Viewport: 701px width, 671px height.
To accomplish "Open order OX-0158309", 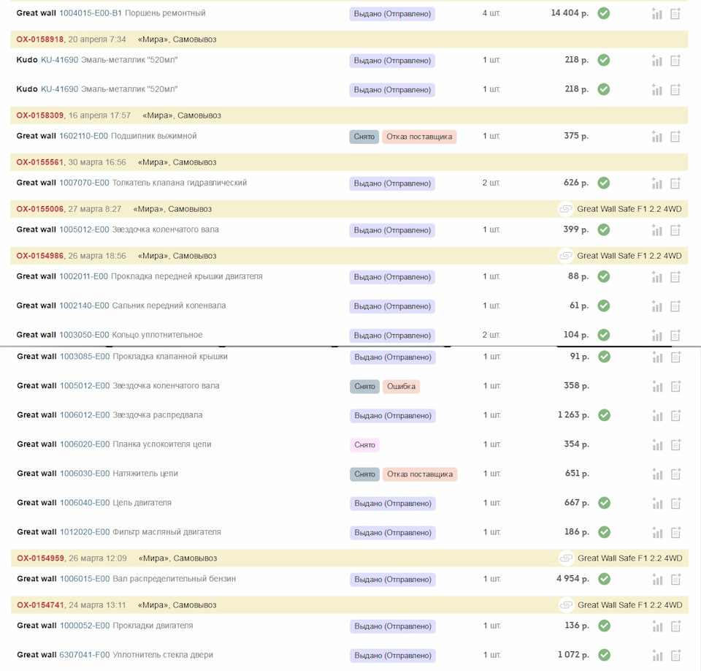I will [39, 115].
